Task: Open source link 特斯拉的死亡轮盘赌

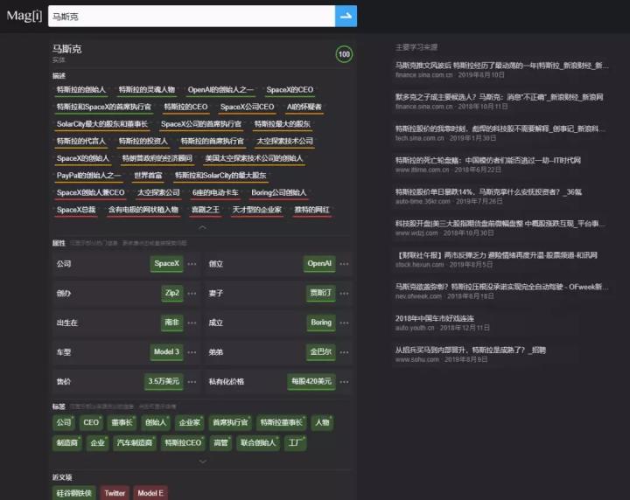Action: [x=488, y=161]
